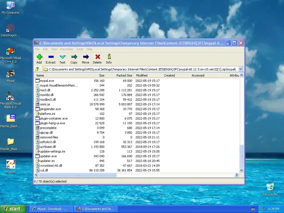Viewport: 284px width, 213px height.
Task: Click the Mypal raccoon desktop icon
Action: (11, 74)
